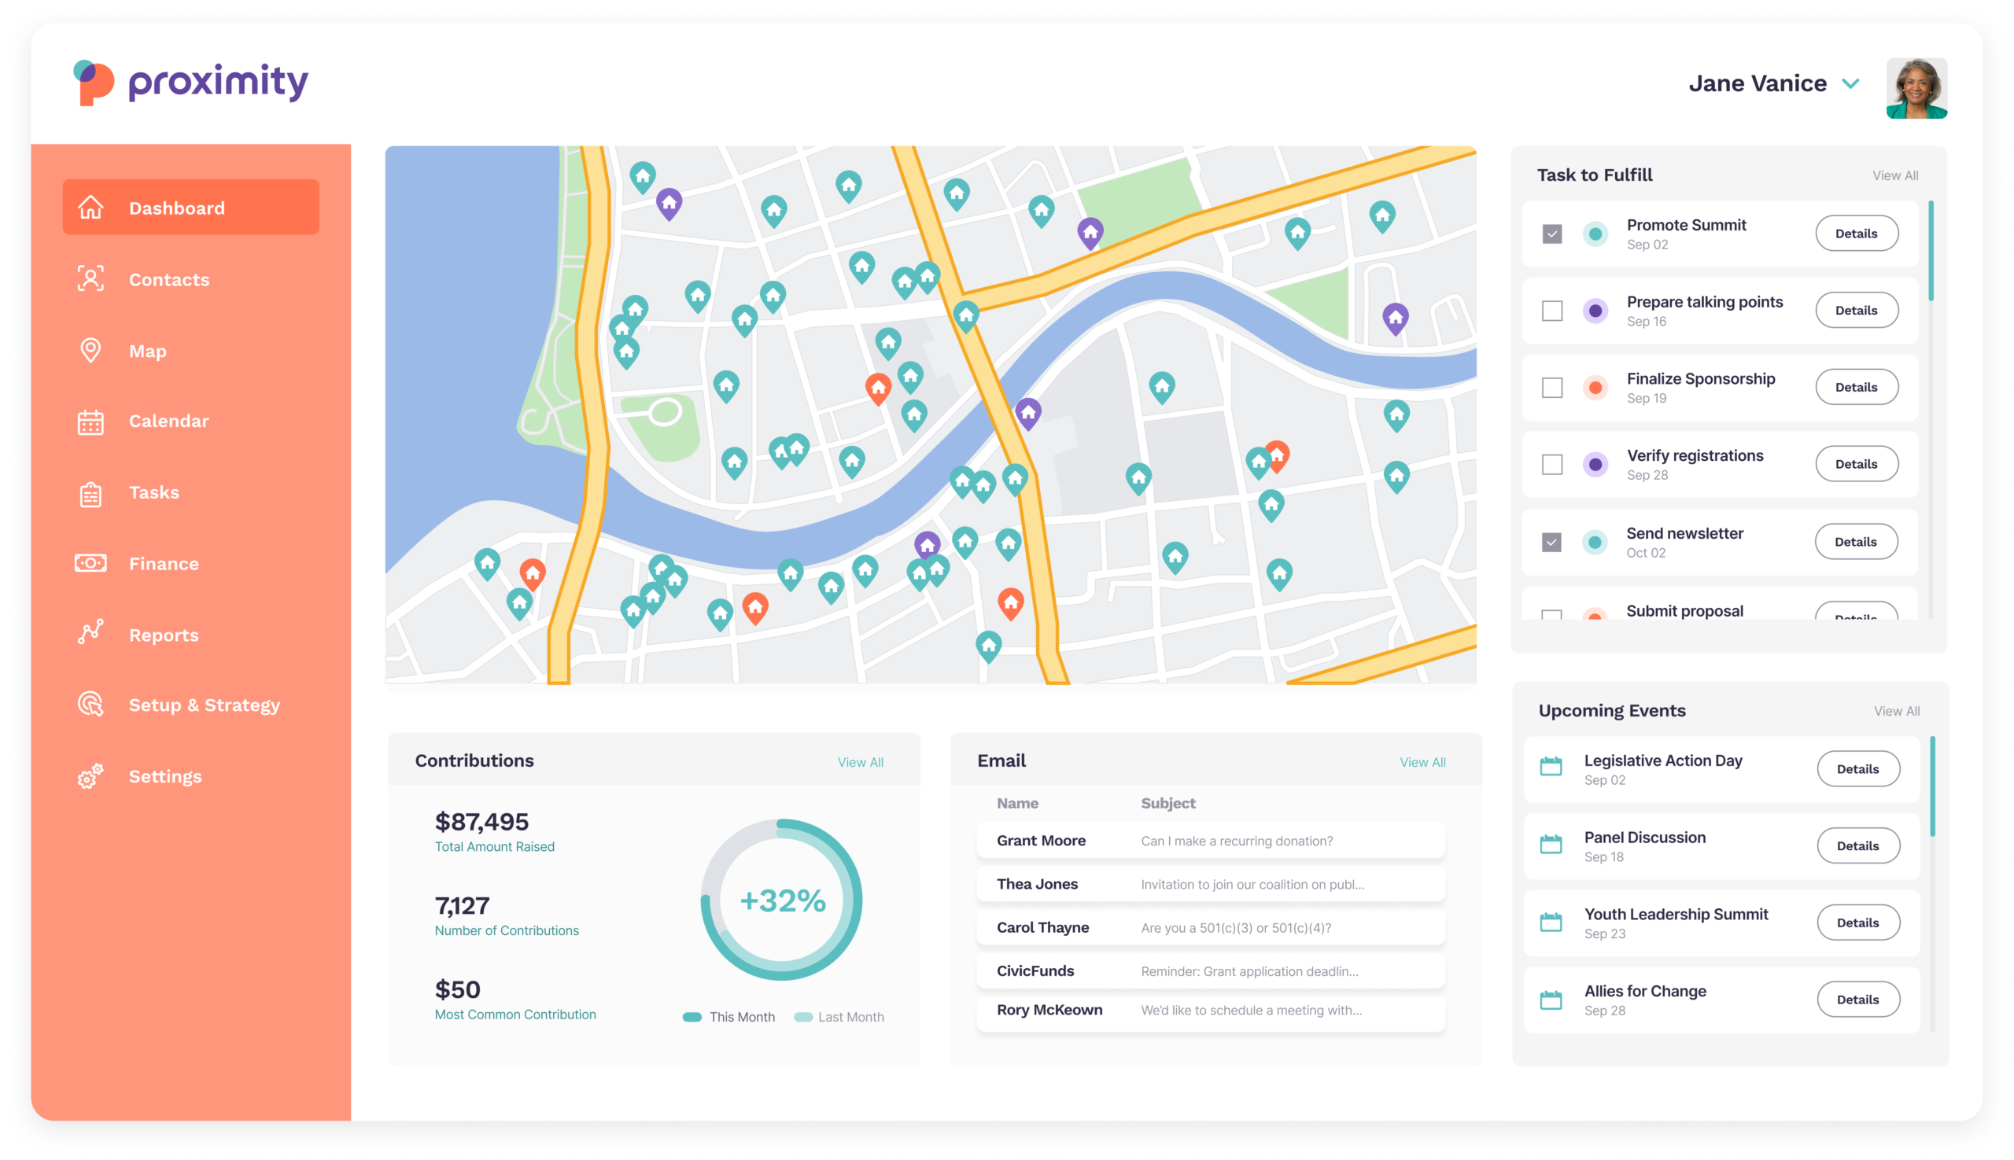This screenshot has width=2014, height=1160.
Task: Click the Settings gears icon
Action: tap(90, 776)
